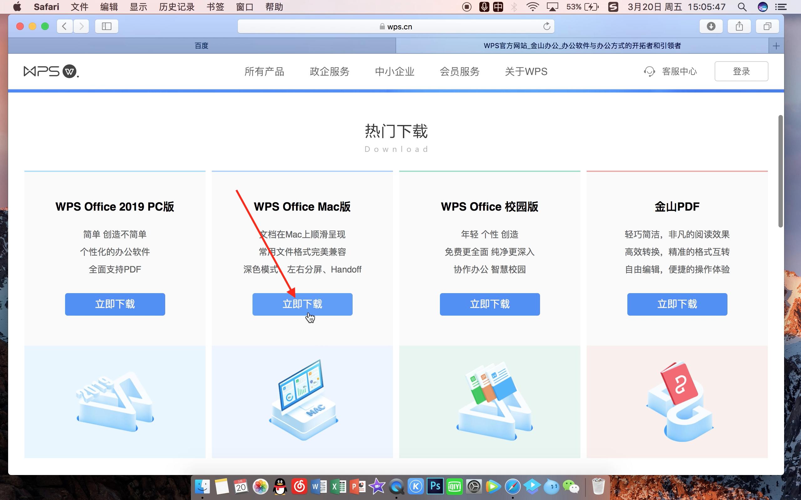Open Photoshop from the dock
801x500 pixels.
pyautogui.click(x=435, y=486)
